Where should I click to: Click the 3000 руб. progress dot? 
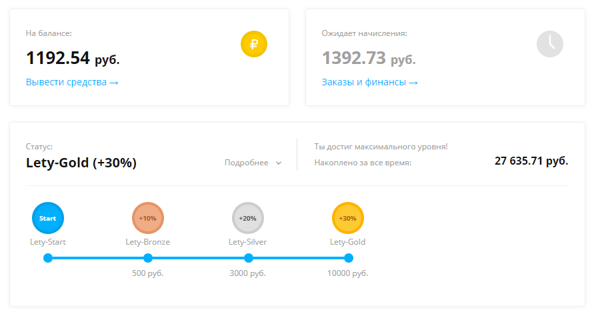[249, 258]
